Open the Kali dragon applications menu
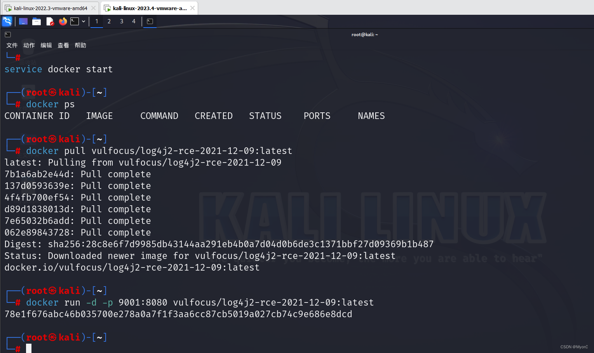 coord(7,21)
